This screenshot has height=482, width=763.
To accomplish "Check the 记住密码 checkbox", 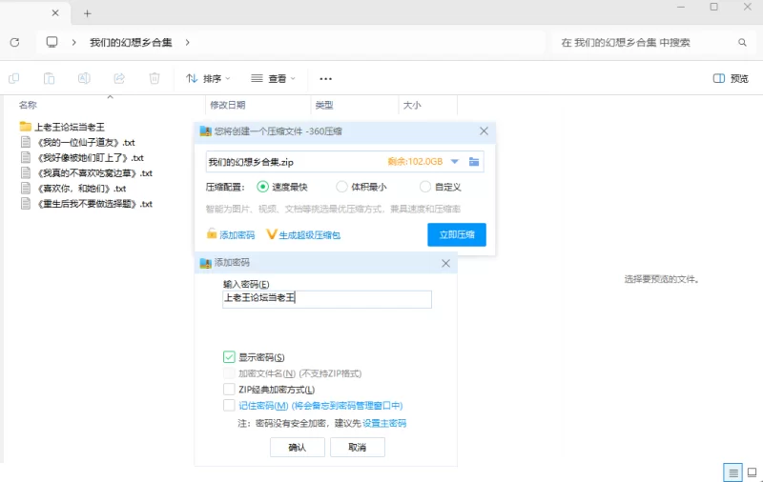I will [x=229, y=405].
